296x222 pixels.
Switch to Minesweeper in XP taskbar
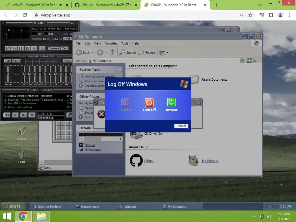(x=95, y=206)
